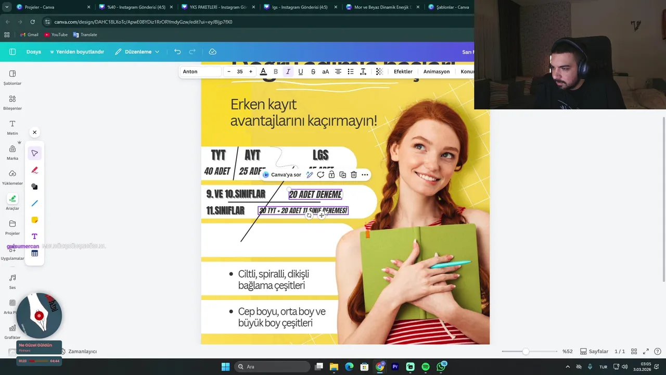Switch to the lgs Instagram Gönderisi tab
Viewport: 666px width, 375px height.
(x=301, y=7)
